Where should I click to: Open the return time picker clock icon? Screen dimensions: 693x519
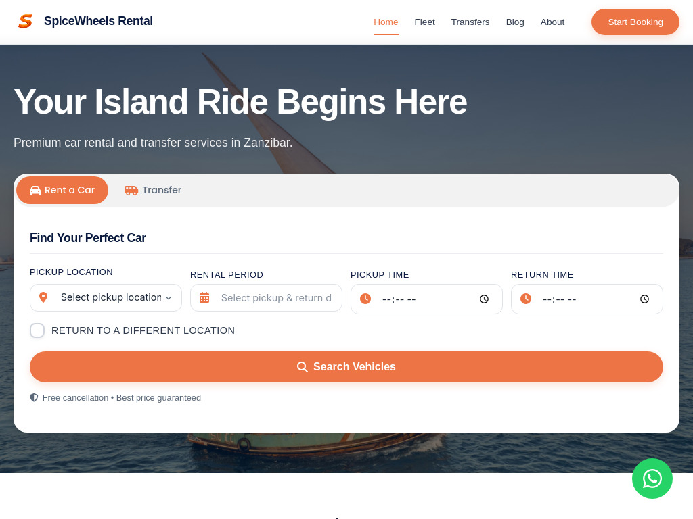click(x=644, y=299)
